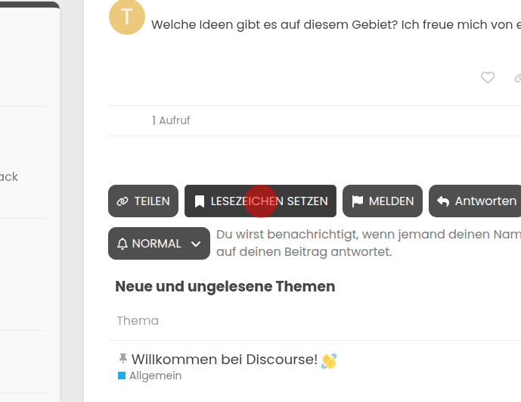
Task: Click the flag icon in MELDEN button
Action: click(358, 201)
